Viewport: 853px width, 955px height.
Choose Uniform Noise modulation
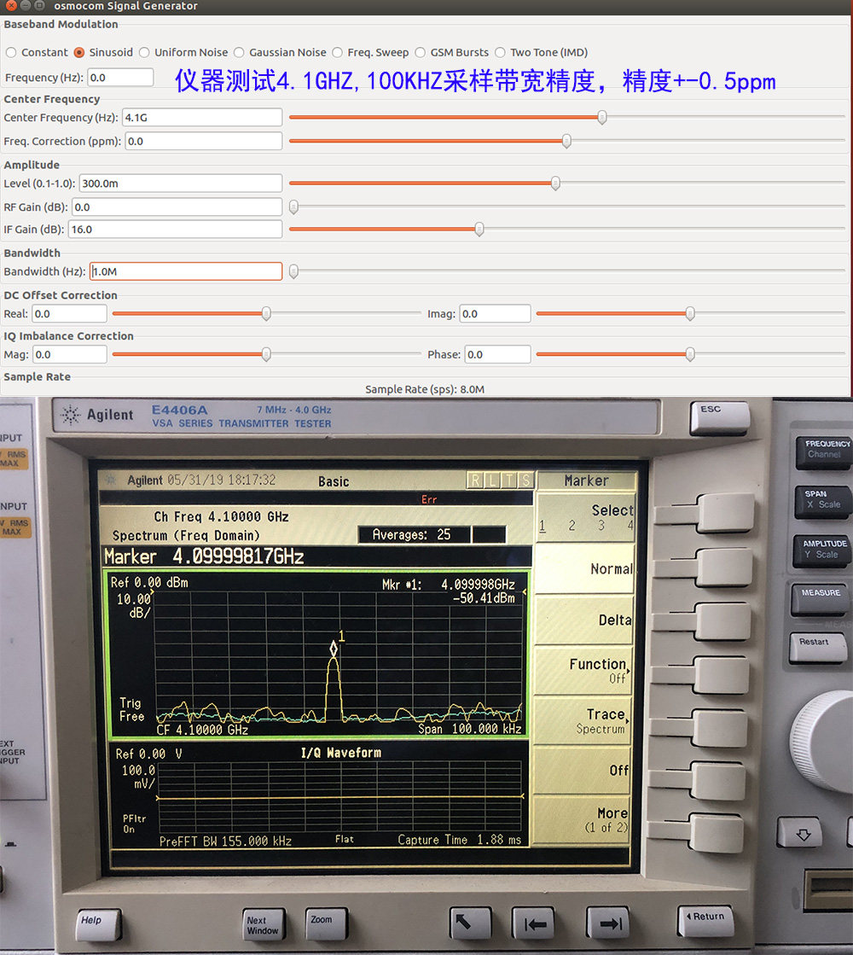[x=144, y=52]
